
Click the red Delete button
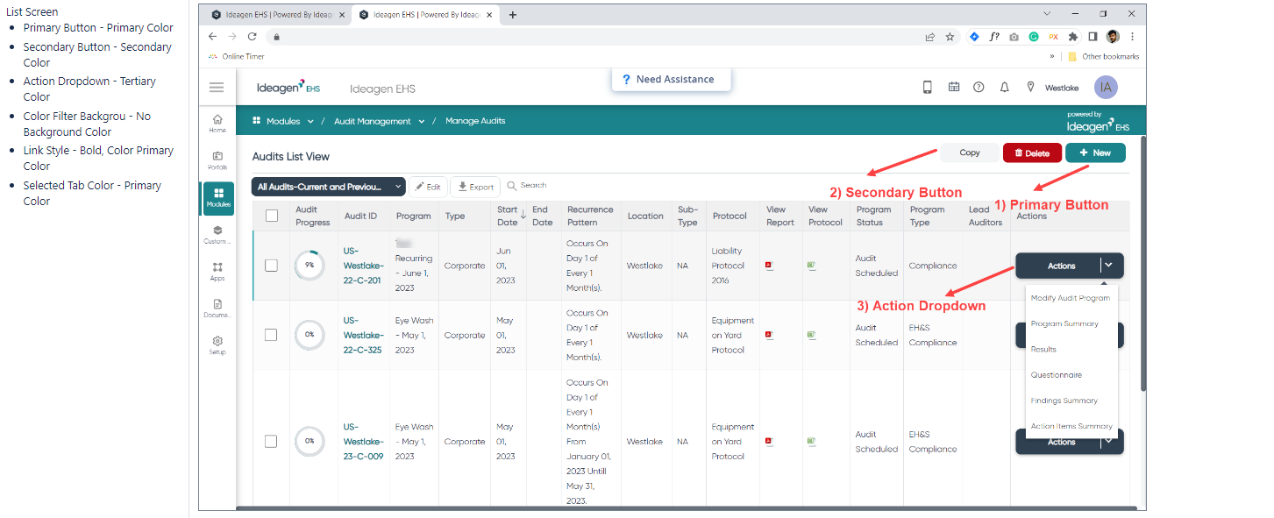coord(1032,153)
